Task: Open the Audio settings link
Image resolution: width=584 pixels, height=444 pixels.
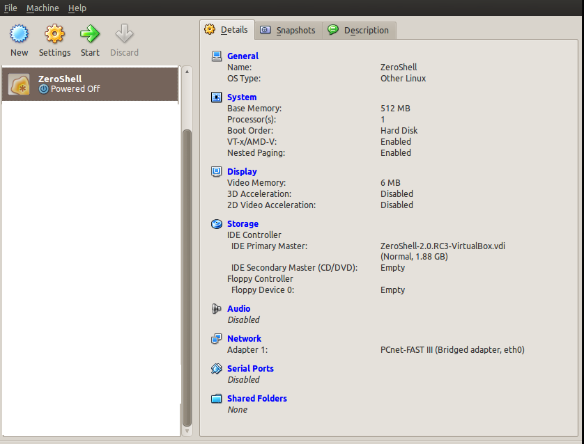Action: click(239, 309)
